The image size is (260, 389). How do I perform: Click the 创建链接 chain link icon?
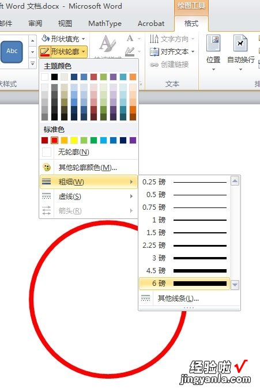(154, 65)
